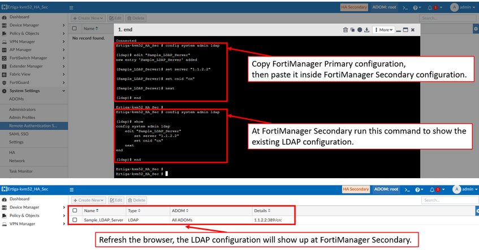Start recording with the CLI console circle icon
This screenshot has height=250, width=479.
pyautogui.click(x=360, y=29)
